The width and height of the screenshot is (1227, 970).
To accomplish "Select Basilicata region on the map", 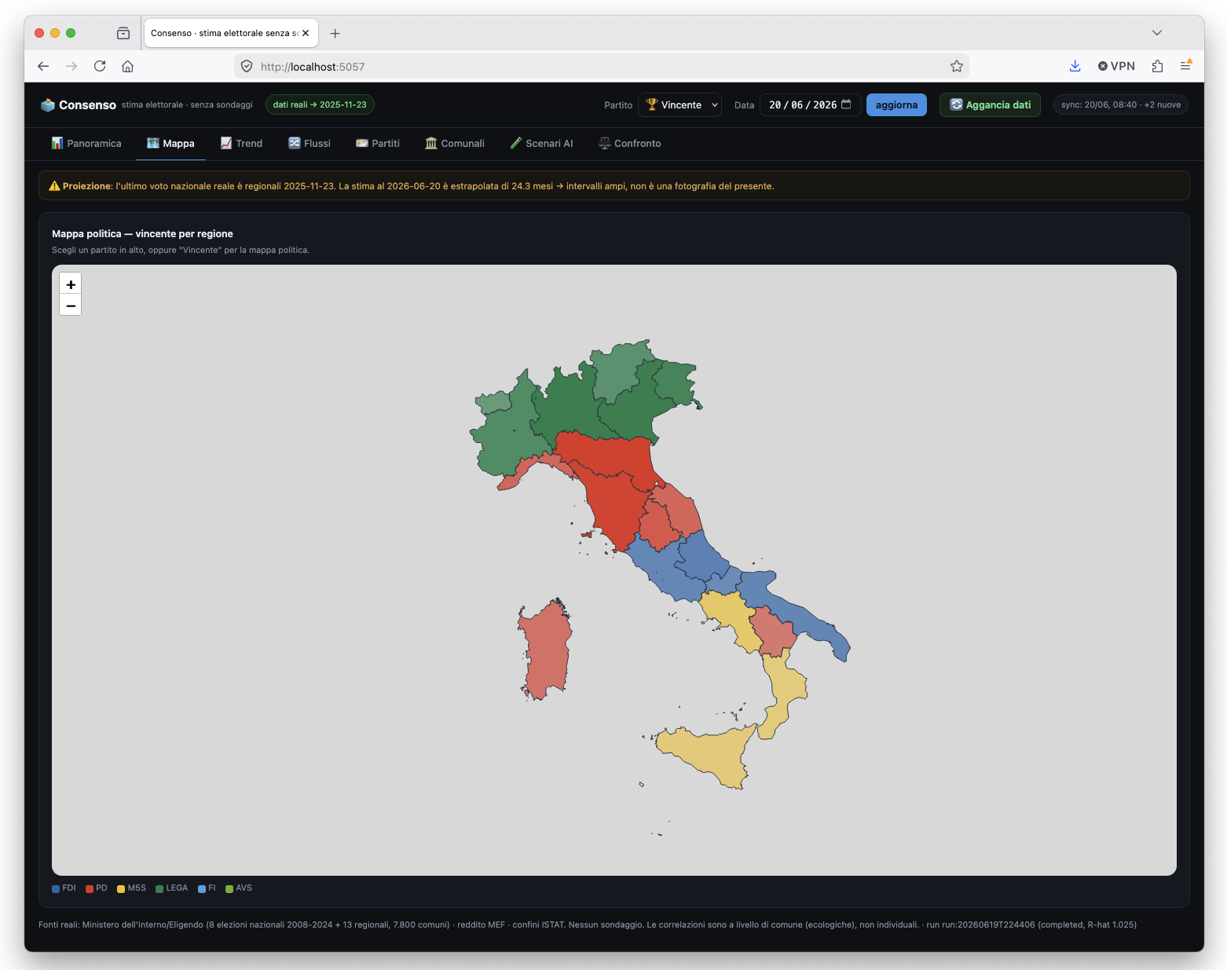I will [x=772, y=631].
